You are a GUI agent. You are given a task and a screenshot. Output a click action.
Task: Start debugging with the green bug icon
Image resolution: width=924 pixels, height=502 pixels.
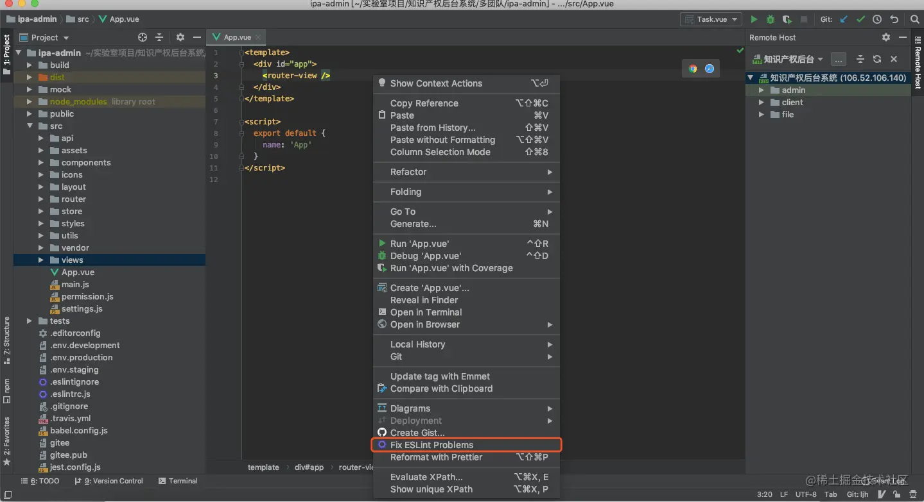(771, 19)
